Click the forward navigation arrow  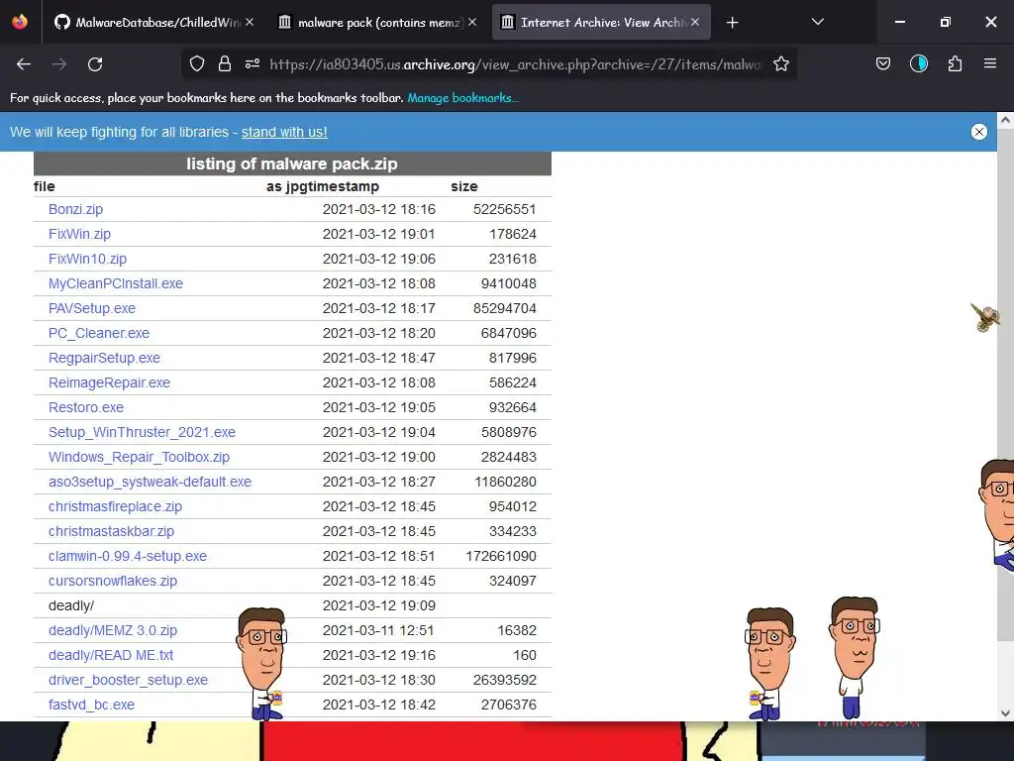point(59,64)
